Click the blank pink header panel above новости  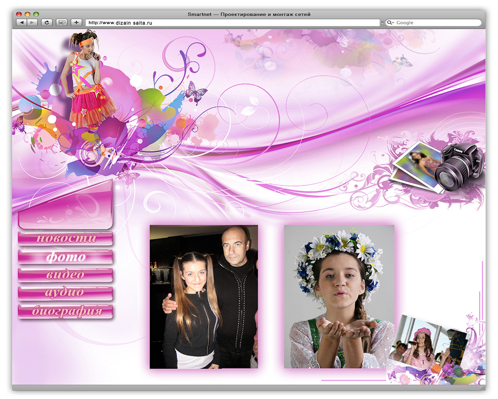(x=66, y=205)
